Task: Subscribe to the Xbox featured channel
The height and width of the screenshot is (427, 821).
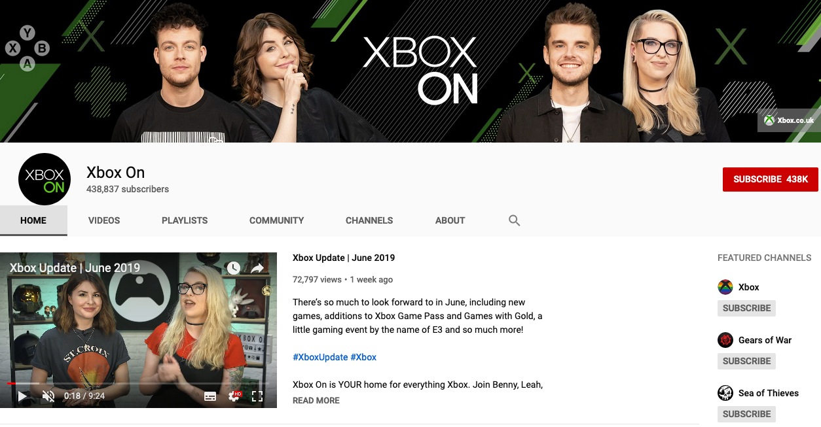Action: pos(746,308)
